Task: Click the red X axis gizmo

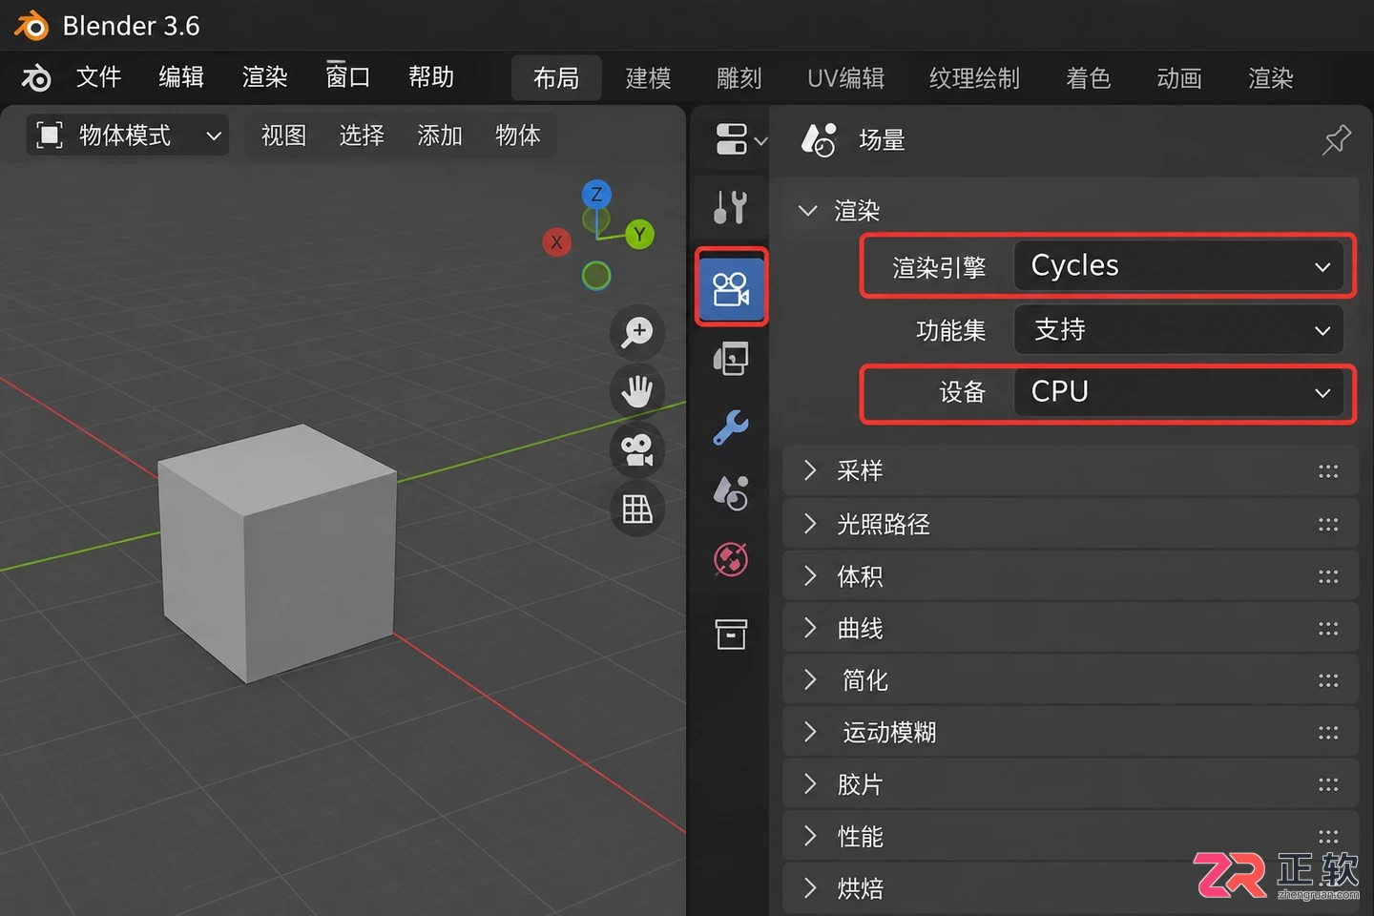Action: (556, 242)
